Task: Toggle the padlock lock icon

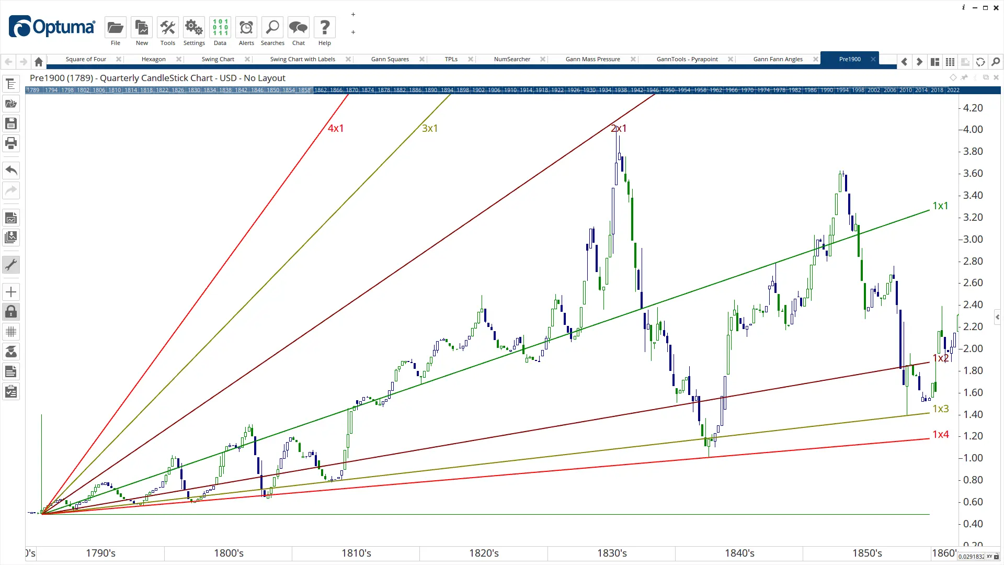Action: point(11,312)
